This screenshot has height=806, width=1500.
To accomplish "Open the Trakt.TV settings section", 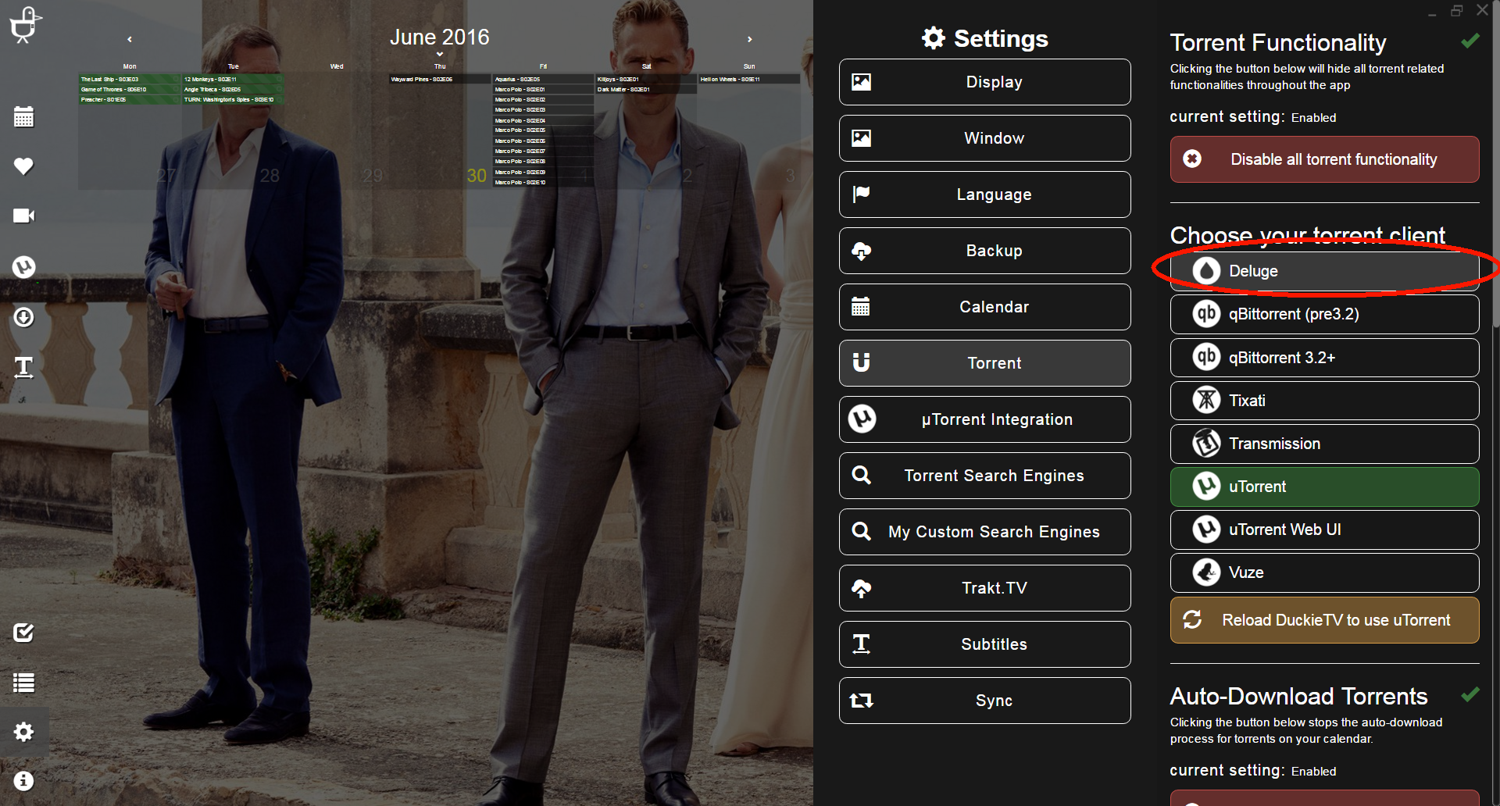I will coord(984,588).
